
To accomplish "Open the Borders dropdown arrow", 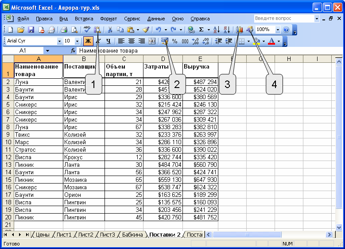I will coord(248,41).
